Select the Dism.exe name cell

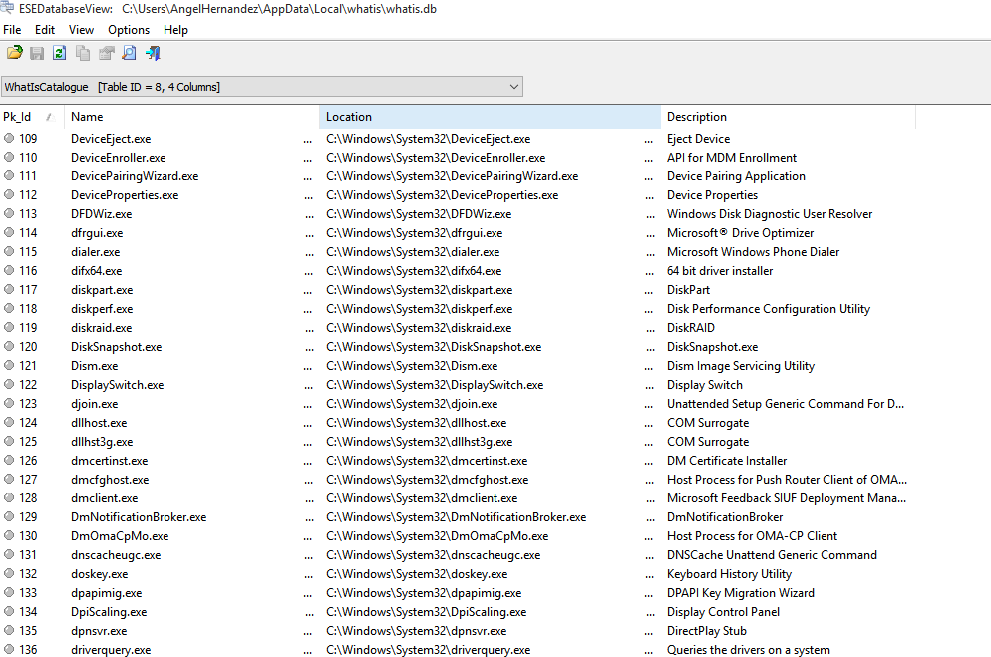[94, 366]
